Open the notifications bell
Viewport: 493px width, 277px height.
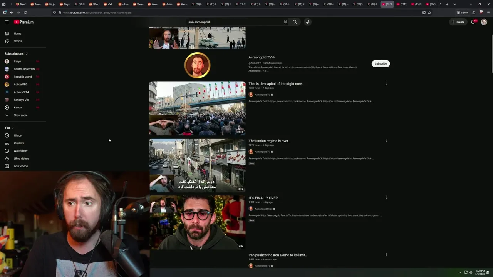pos(473,22)
